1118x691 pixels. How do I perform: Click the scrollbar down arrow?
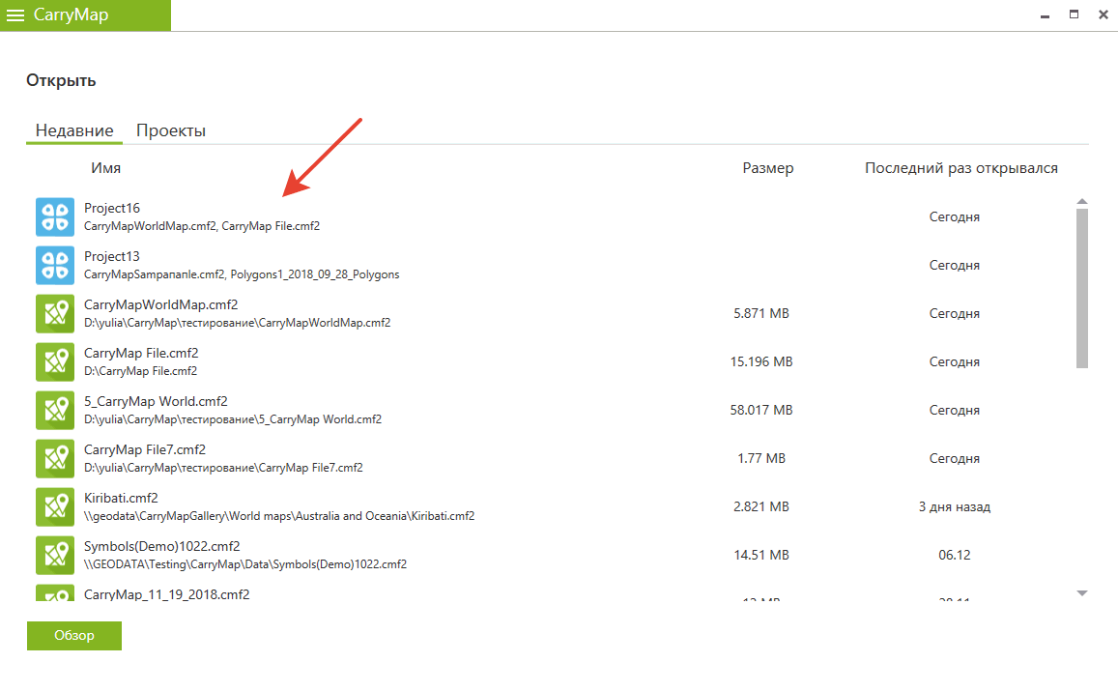tap(1081, 593)
